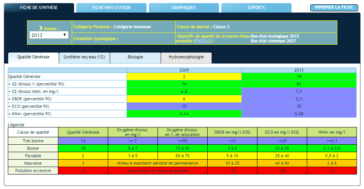Switch to the Biologie sub-tab
This screenshot has width=364, height=189.
(x=135, y=57)
